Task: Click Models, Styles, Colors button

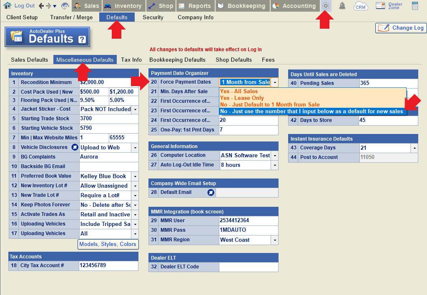Action: (x=108, y=244)
